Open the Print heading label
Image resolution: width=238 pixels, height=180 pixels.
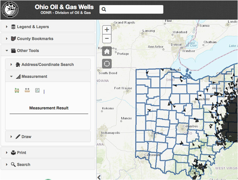click(22, 152)
